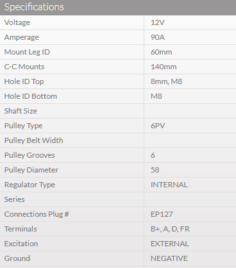Click the EXTERNAL excitation value
The image size is (236, 268).
tap(170, 244)
